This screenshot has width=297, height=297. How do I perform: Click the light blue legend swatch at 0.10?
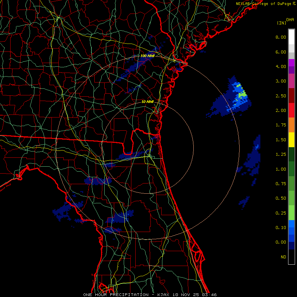click(291, 224)
